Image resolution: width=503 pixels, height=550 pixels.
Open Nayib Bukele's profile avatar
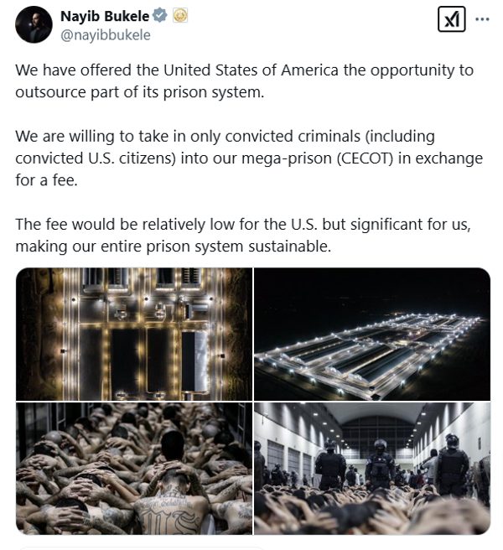(x=34, y=23)
